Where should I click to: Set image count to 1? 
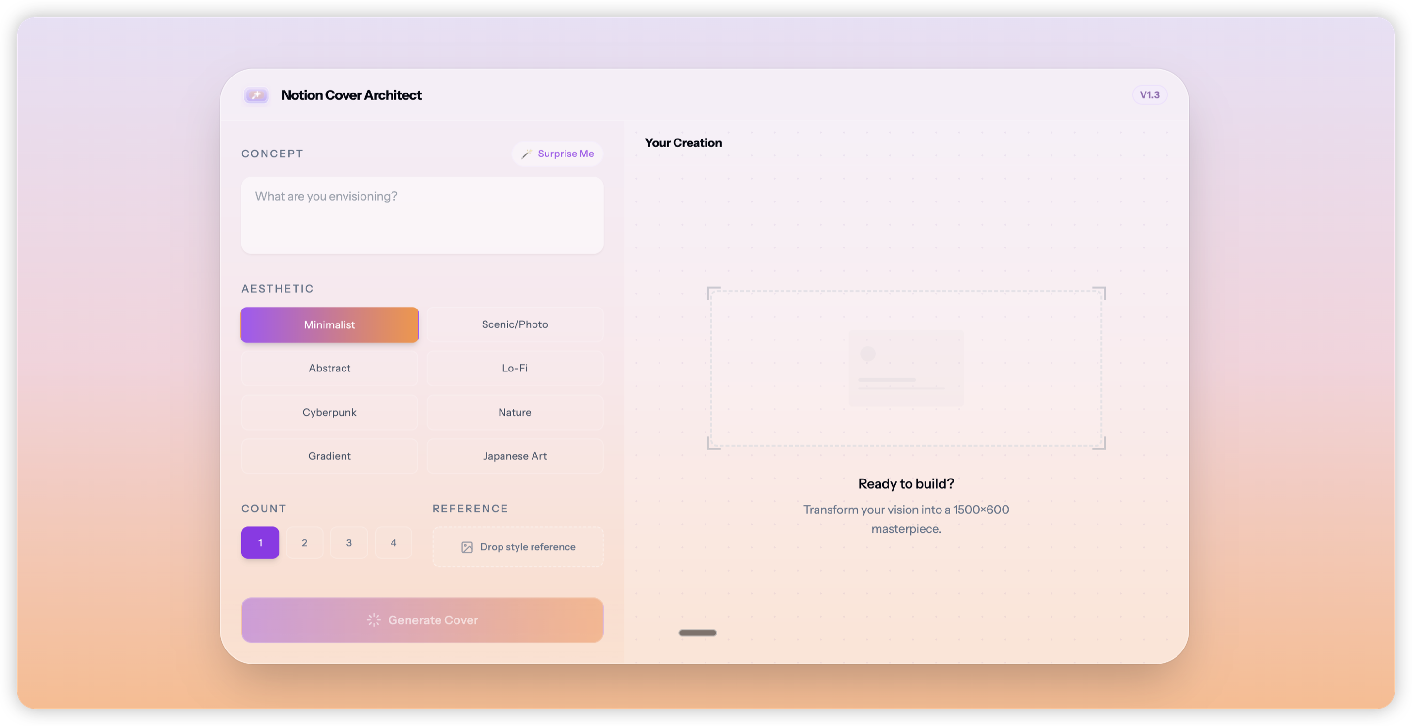260,542
